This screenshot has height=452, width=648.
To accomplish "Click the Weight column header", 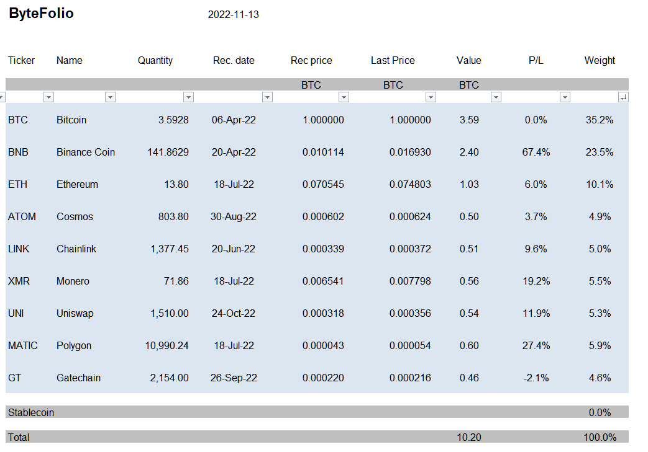I will [600, 61].
